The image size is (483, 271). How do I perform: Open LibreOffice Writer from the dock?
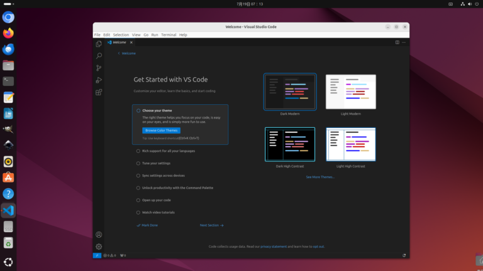[x=8, y=114]
